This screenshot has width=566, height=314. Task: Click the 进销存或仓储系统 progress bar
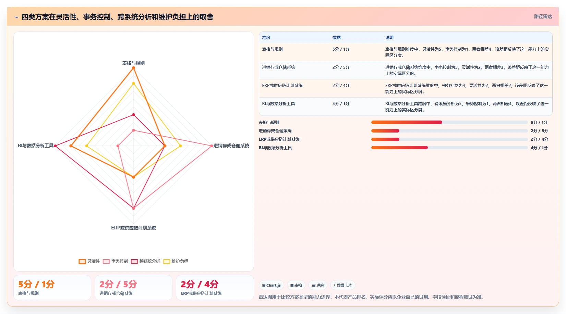(x=449, y=131)
